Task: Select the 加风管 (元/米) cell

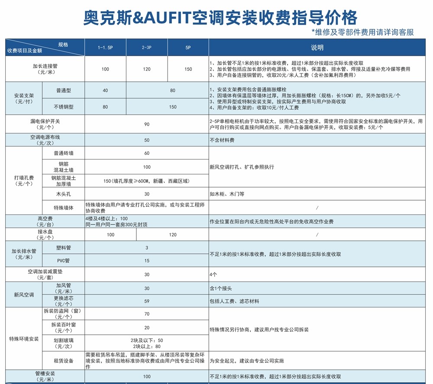Action: 64,288
